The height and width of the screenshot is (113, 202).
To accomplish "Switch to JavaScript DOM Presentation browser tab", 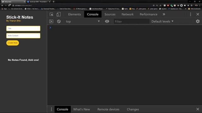I will (39, 2).
